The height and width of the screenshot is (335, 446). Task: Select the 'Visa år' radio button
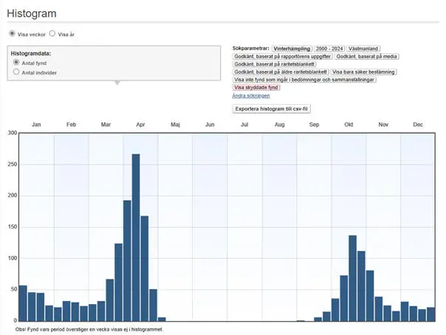coord(52,34)
